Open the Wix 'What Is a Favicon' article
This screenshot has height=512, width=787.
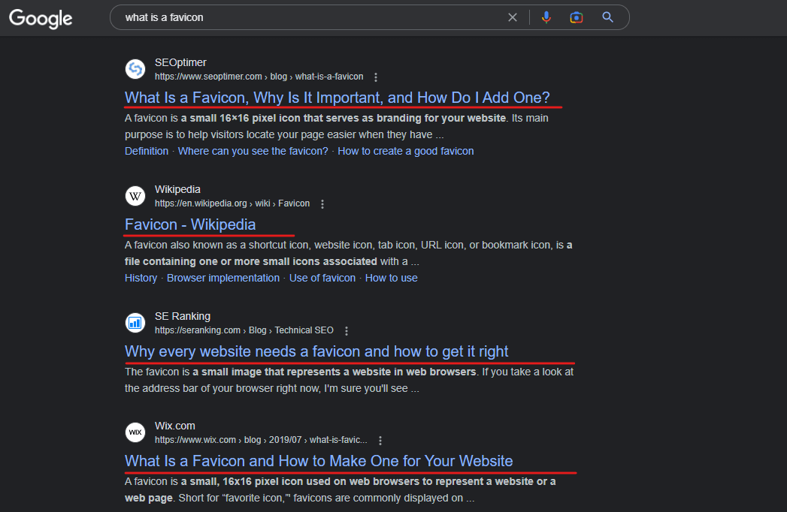[x=319, y=461]
